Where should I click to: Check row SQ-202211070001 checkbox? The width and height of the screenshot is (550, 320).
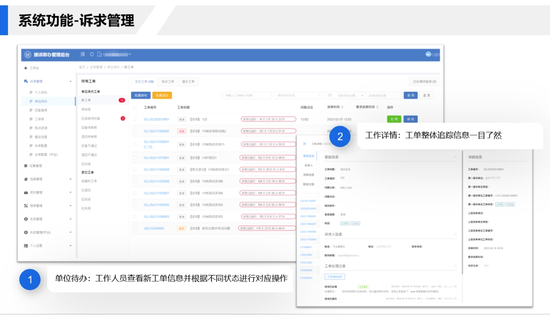coord(135,158)
